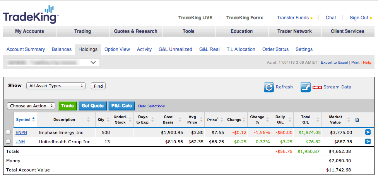
Task: Sort the Underl. Stock column
Action: point(130,120)
